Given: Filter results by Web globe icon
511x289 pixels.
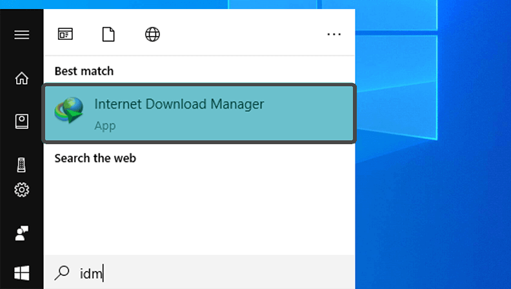Looking at the screenshot, I should 152,34.
